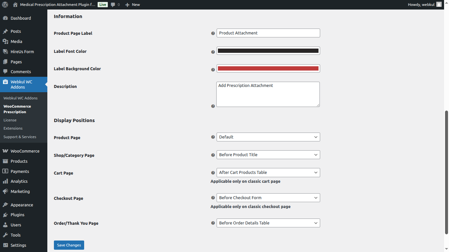Viewport: 449px width, 252px height.
Task: Open the Analytics menu item
Action: pyautogui.click(x=24, y=181)
